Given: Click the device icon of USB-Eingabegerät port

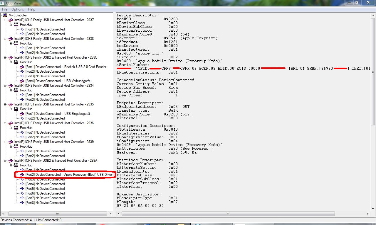Looking at the screenshot, I should 22,114.
